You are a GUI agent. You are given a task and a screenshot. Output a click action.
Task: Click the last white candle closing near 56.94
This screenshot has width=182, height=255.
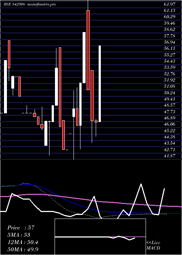point(100,84)
